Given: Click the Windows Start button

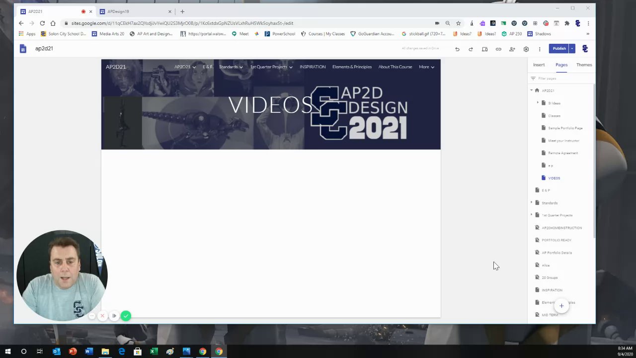Looking at the screenshot, I should 7,352.
